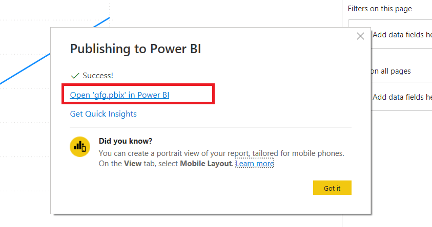Click the Publishing to Power BI title
This screenshot has width=432, height=227.
tap(135, 49)
